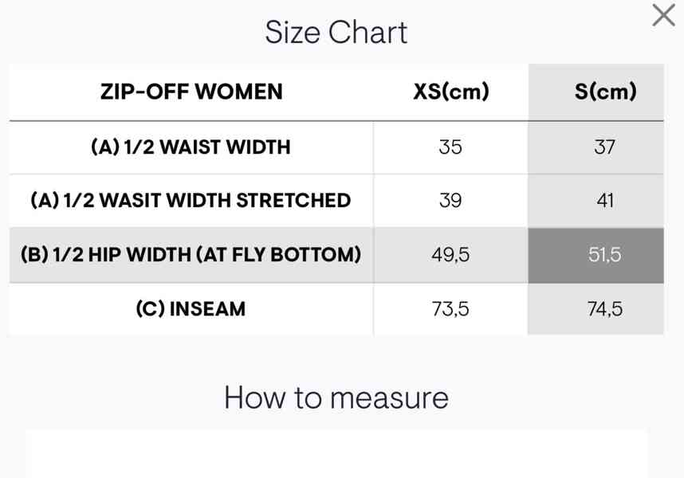Select the (B) 1/2 HIP WIDTH row label
This screenshot has width=684, height=478.
(191, 254)
